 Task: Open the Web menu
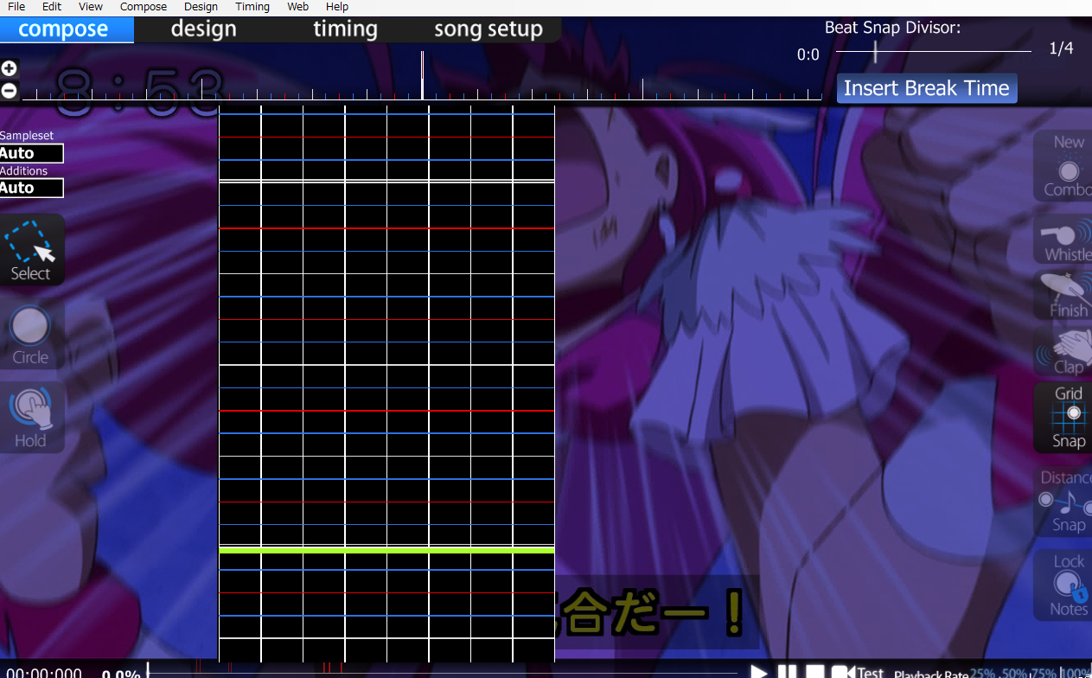tap(297, 6)
